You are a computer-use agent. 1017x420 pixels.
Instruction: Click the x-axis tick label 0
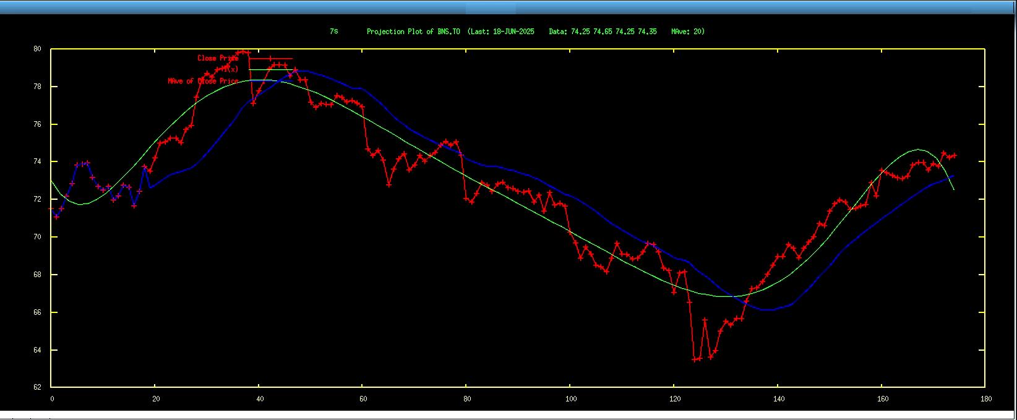tap(52, 399)
